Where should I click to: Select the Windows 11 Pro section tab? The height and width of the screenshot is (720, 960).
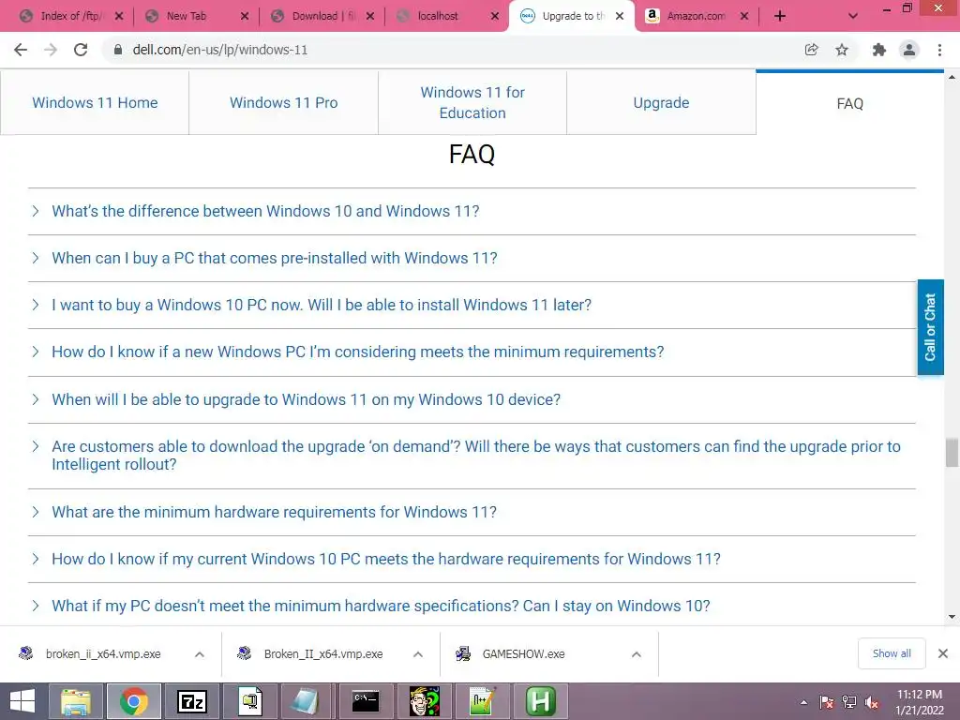(283, 102)
